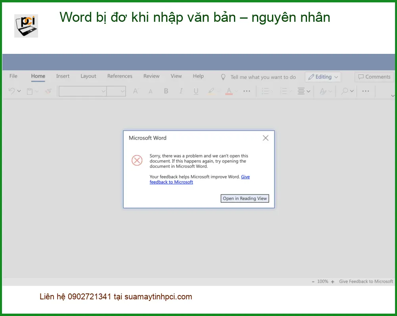Click Open in Reading View button
This screenshot has height=316, width=397.
(x=245, y=198)
